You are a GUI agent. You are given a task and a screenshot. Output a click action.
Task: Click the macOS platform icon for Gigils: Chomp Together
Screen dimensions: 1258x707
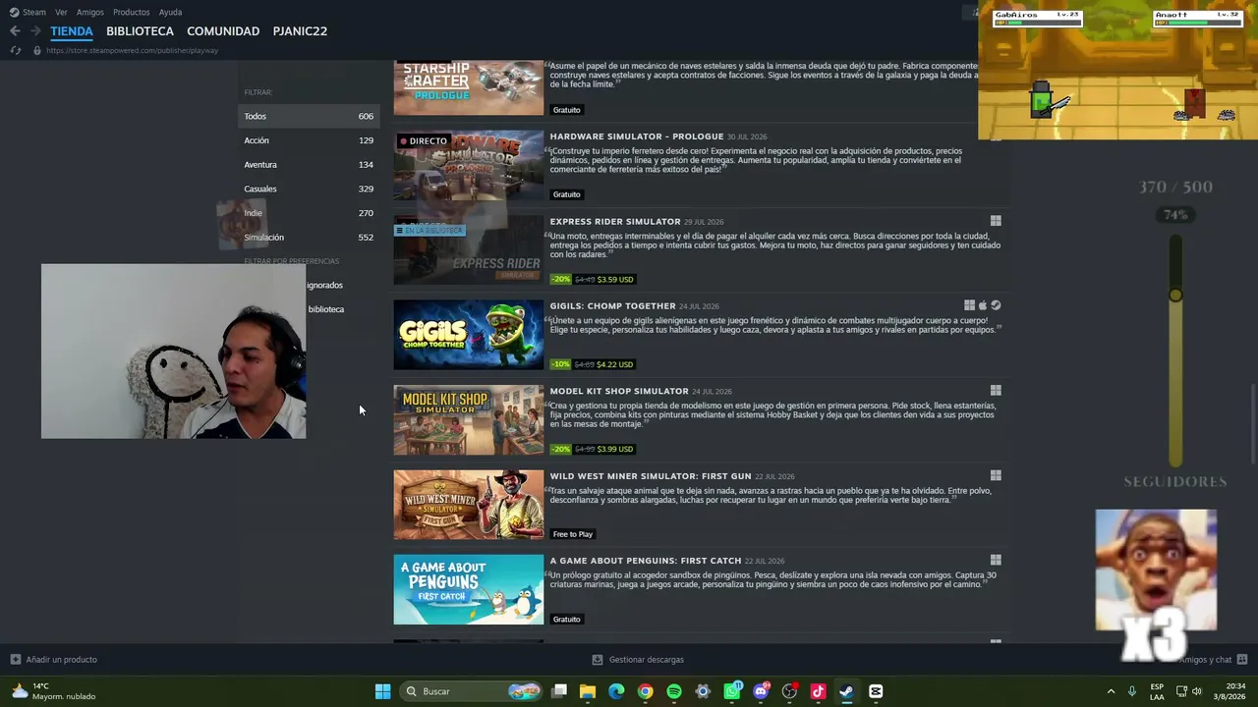983,305
